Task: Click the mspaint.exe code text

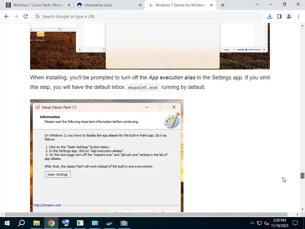Action: click(143, 87)
